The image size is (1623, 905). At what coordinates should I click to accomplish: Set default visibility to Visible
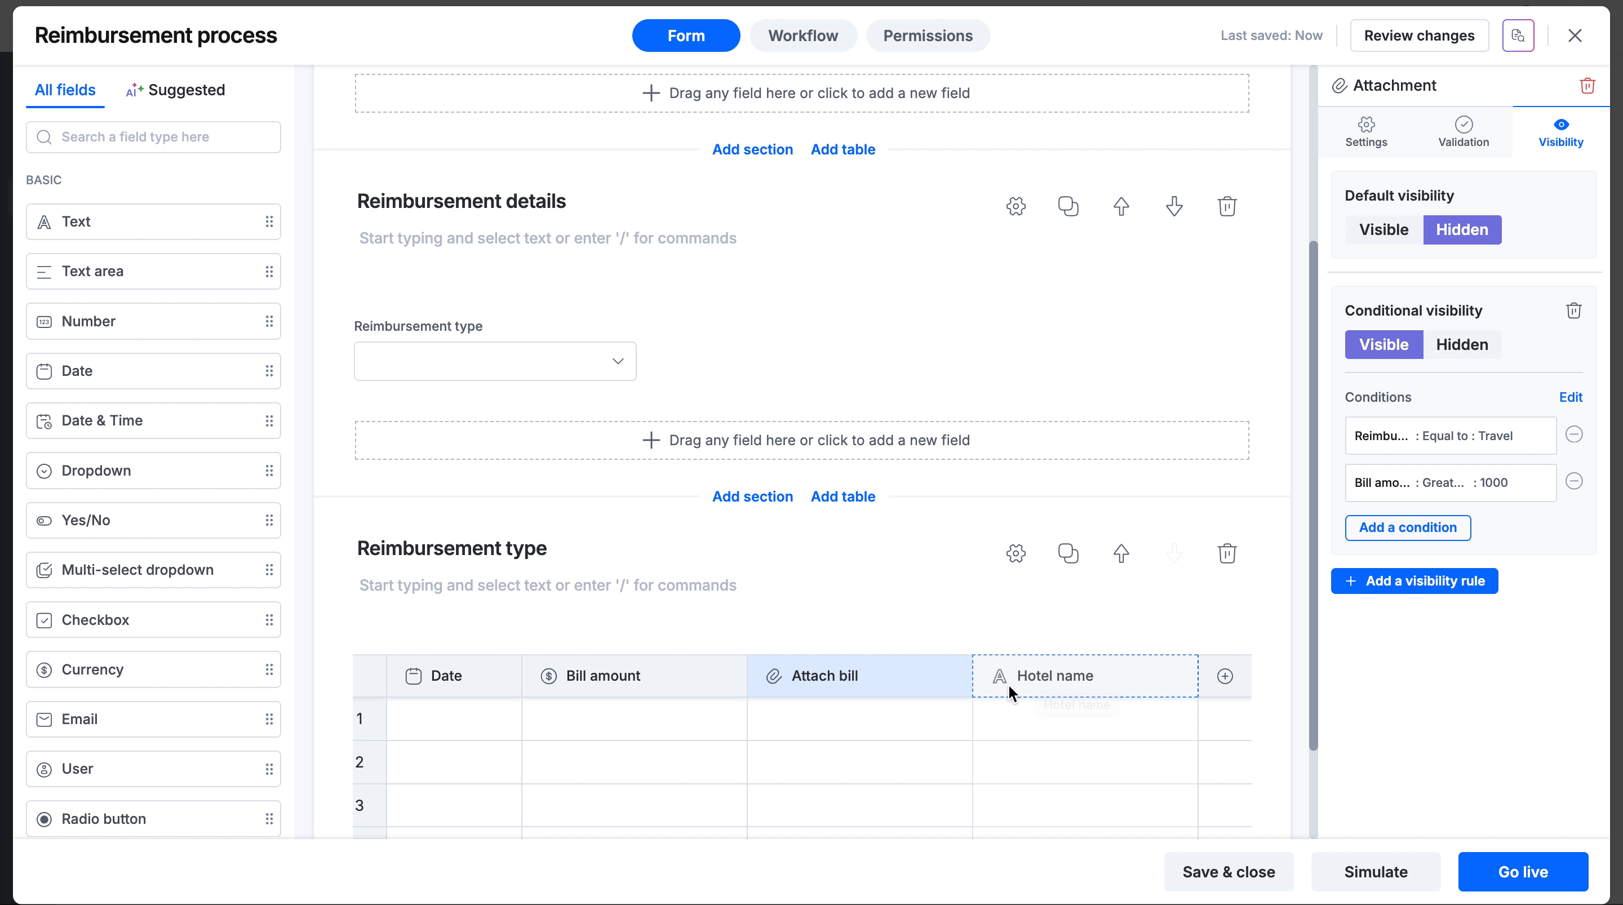[1383, 230]
